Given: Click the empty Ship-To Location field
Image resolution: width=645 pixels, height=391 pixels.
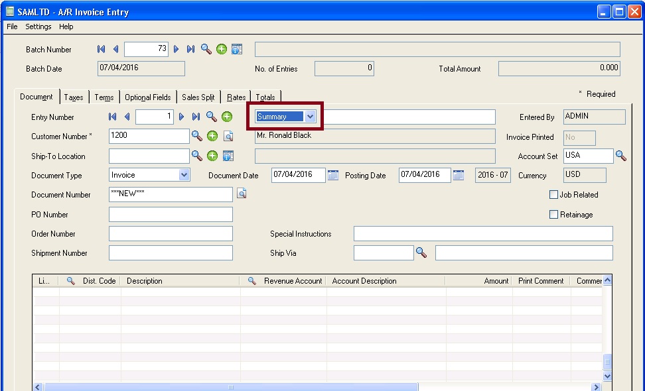Looking at the screenshot, I should coord(149,156).
